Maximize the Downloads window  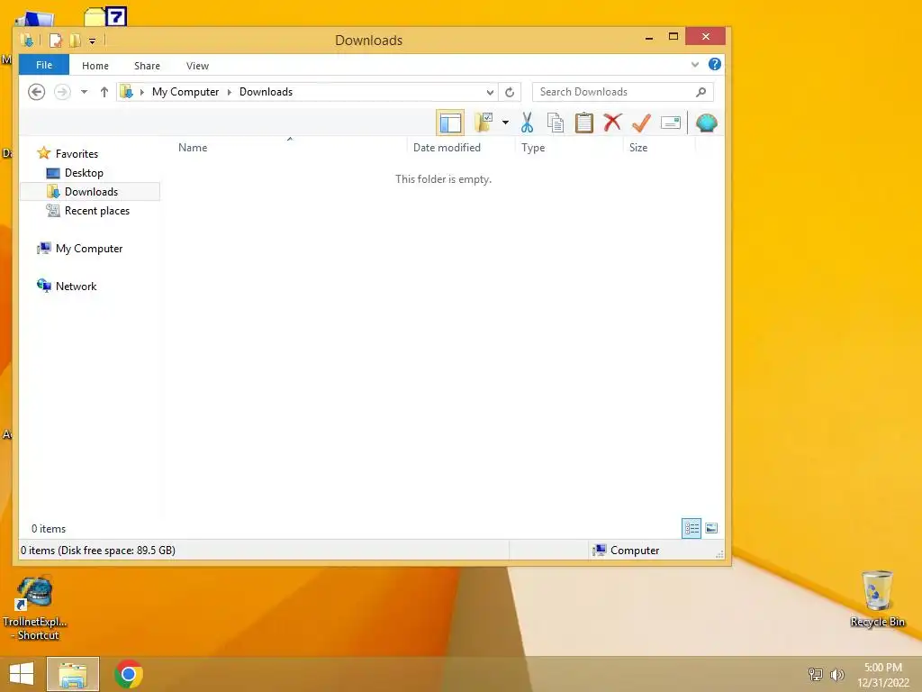pyautogui.click(x=673, y=36)
